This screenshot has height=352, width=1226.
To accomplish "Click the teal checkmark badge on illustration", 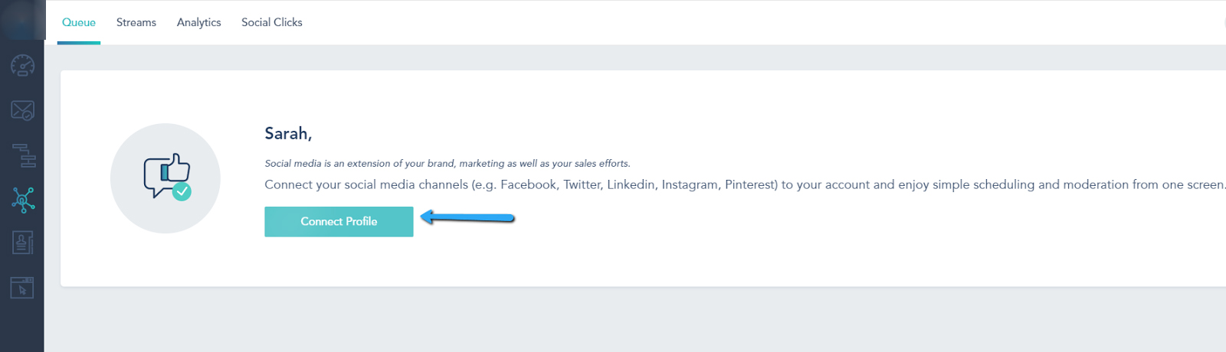I will click(182, 191).
